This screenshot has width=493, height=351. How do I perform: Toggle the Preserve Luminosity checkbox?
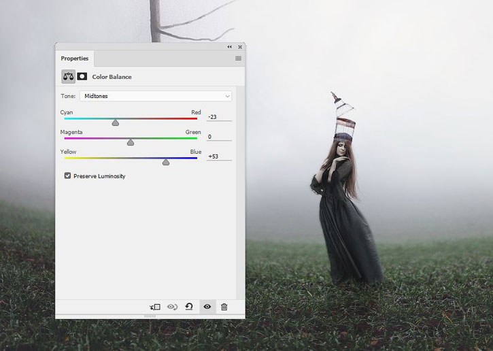point(67,175)
